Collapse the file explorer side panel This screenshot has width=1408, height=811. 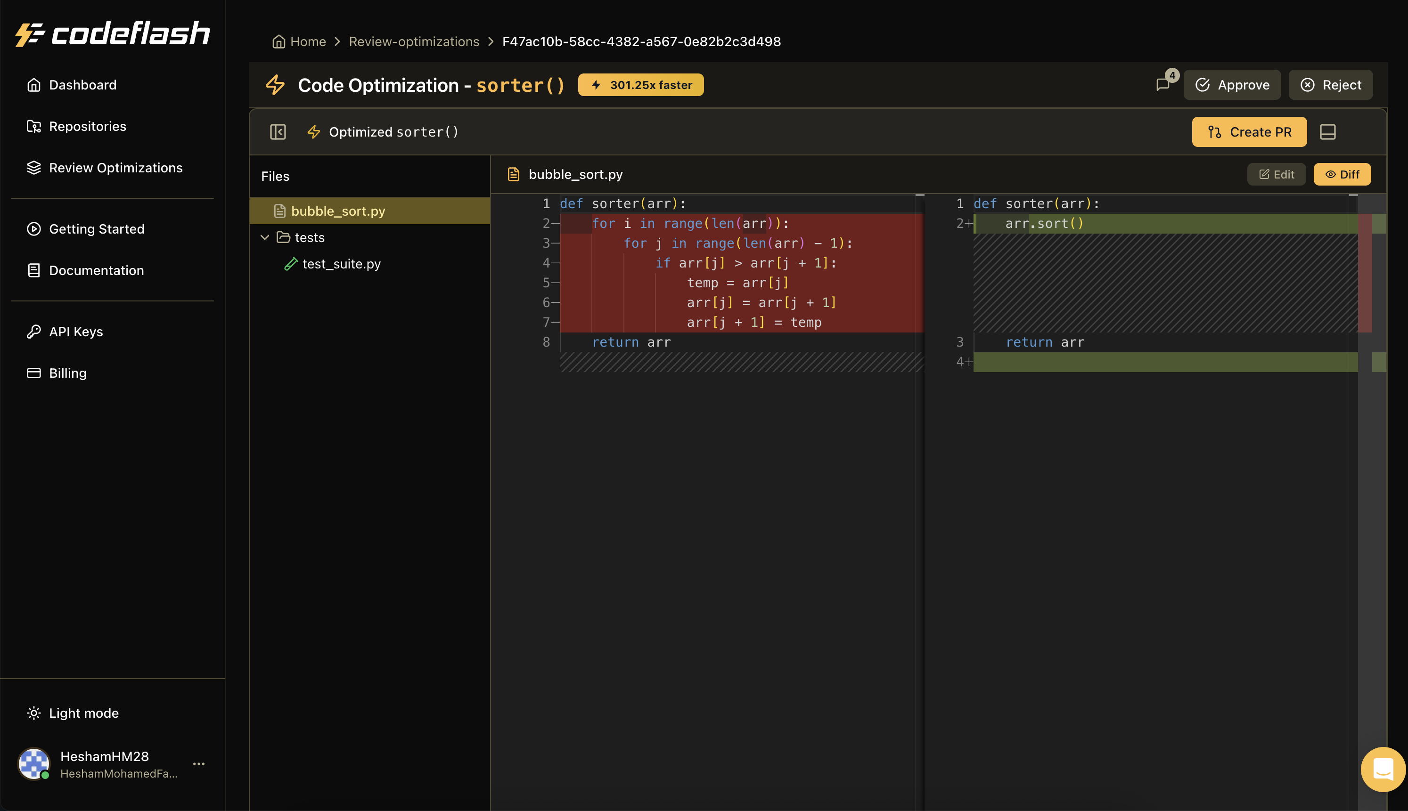click(x=278, y=132)
